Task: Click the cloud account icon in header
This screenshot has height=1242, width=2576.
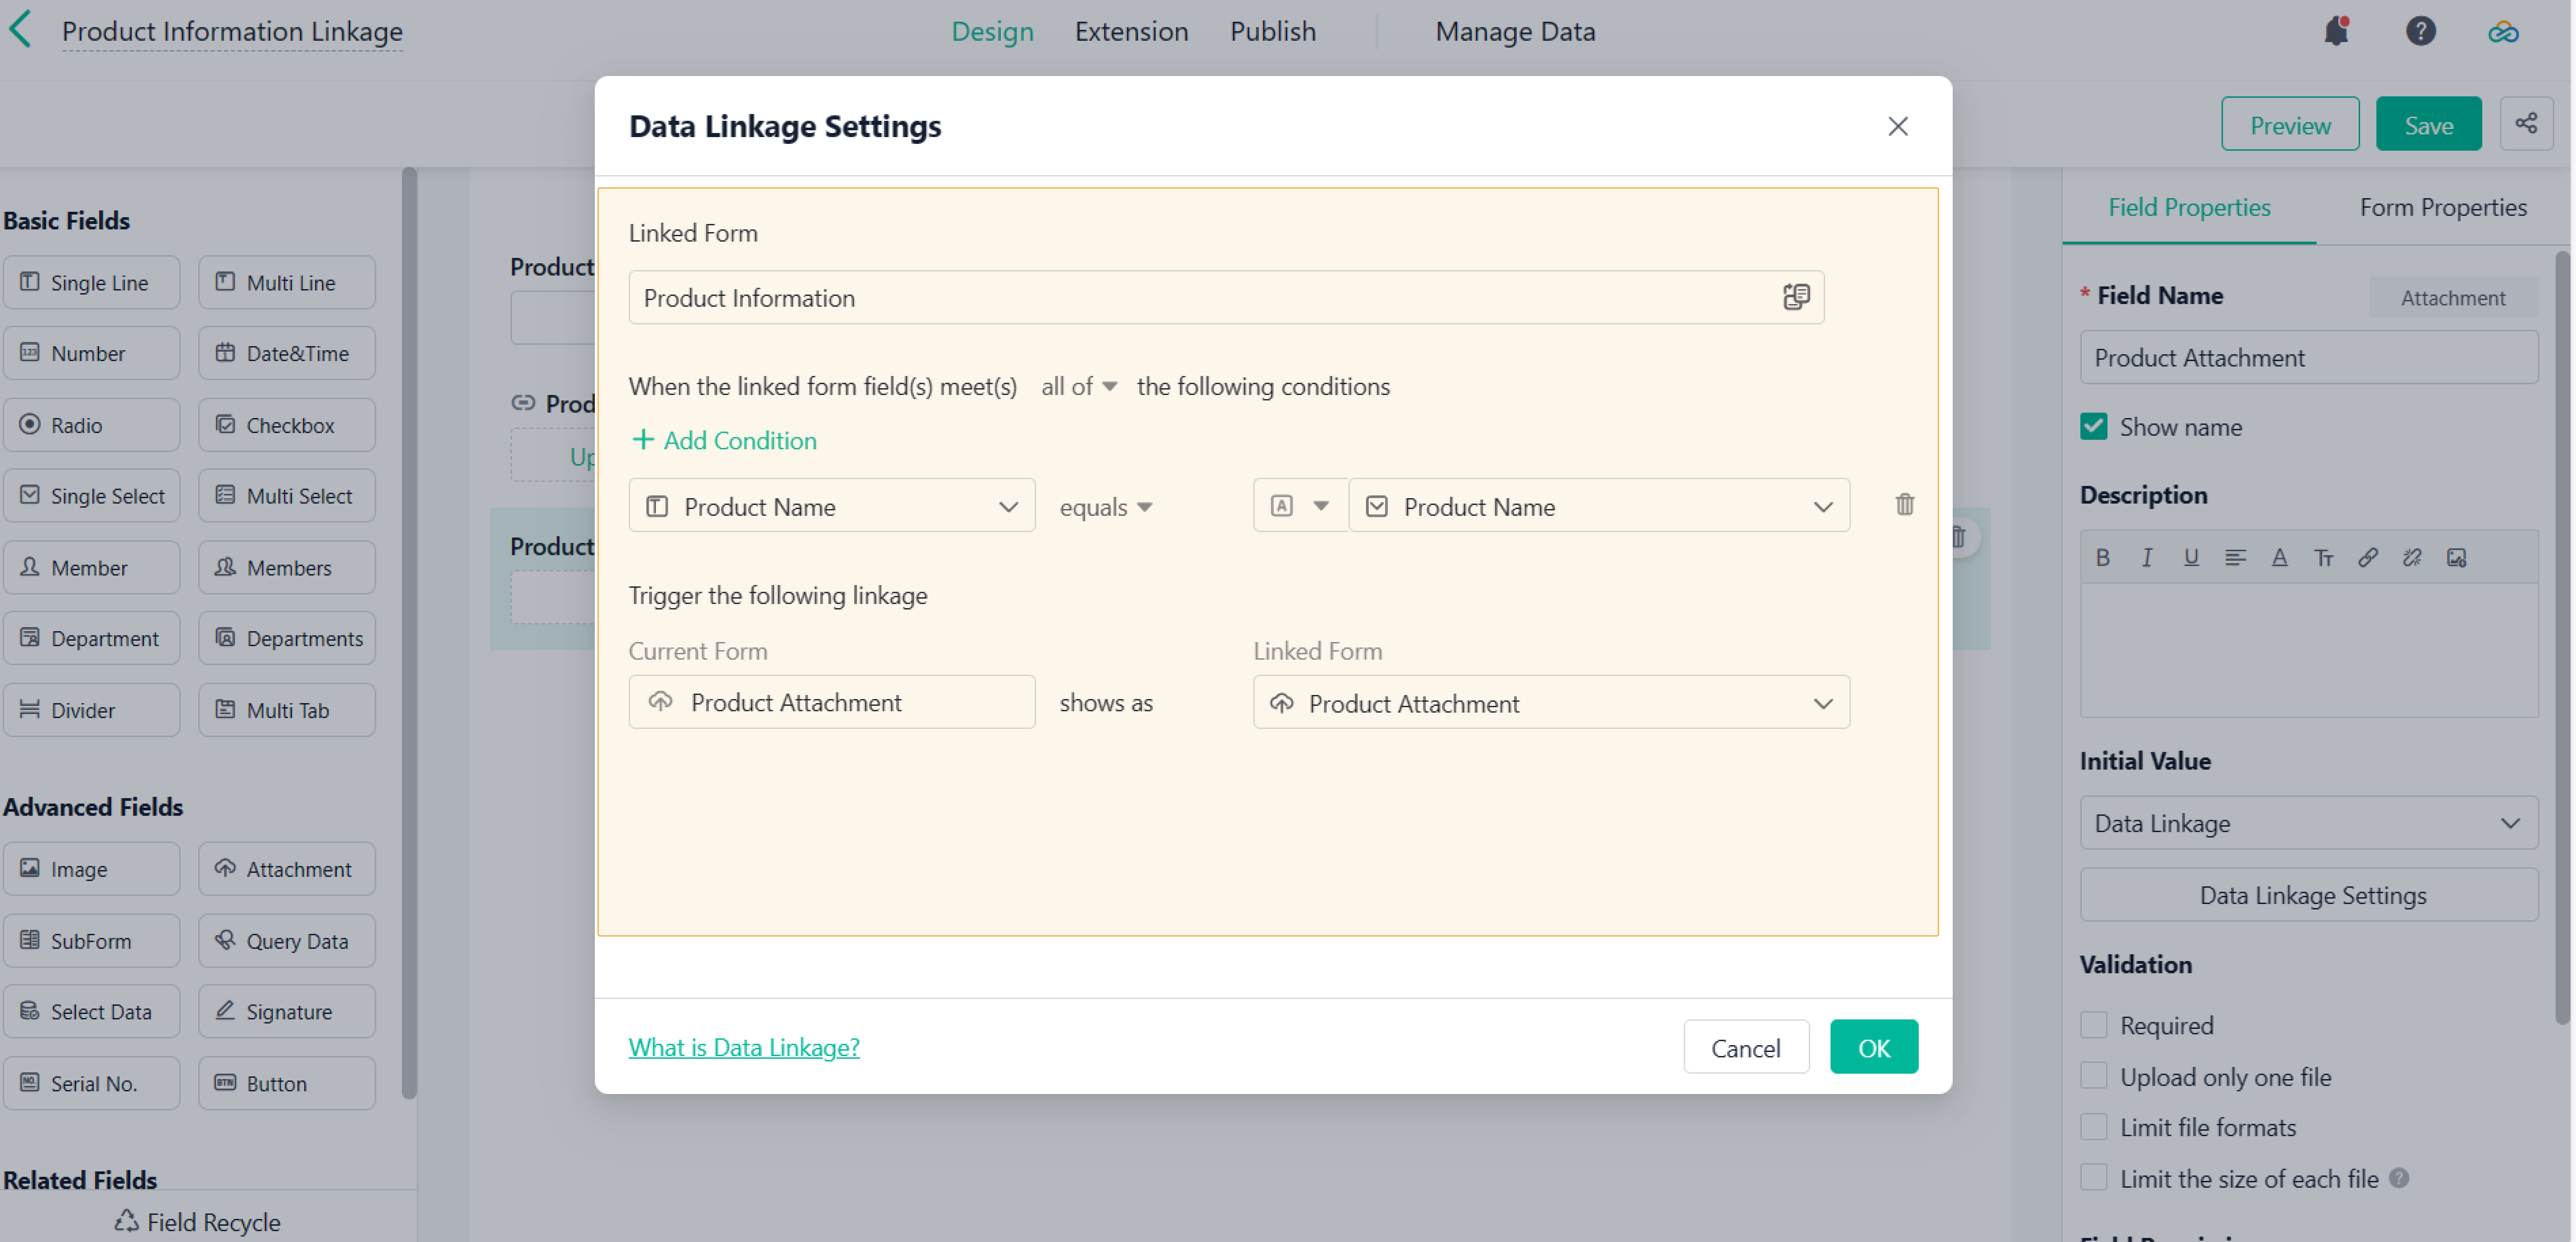Action: [x=2503, y=32]
